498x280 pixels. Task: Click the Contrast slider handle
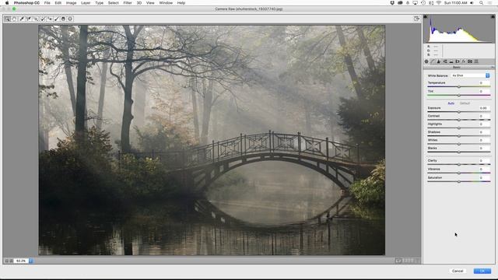(x=458, y=120)
